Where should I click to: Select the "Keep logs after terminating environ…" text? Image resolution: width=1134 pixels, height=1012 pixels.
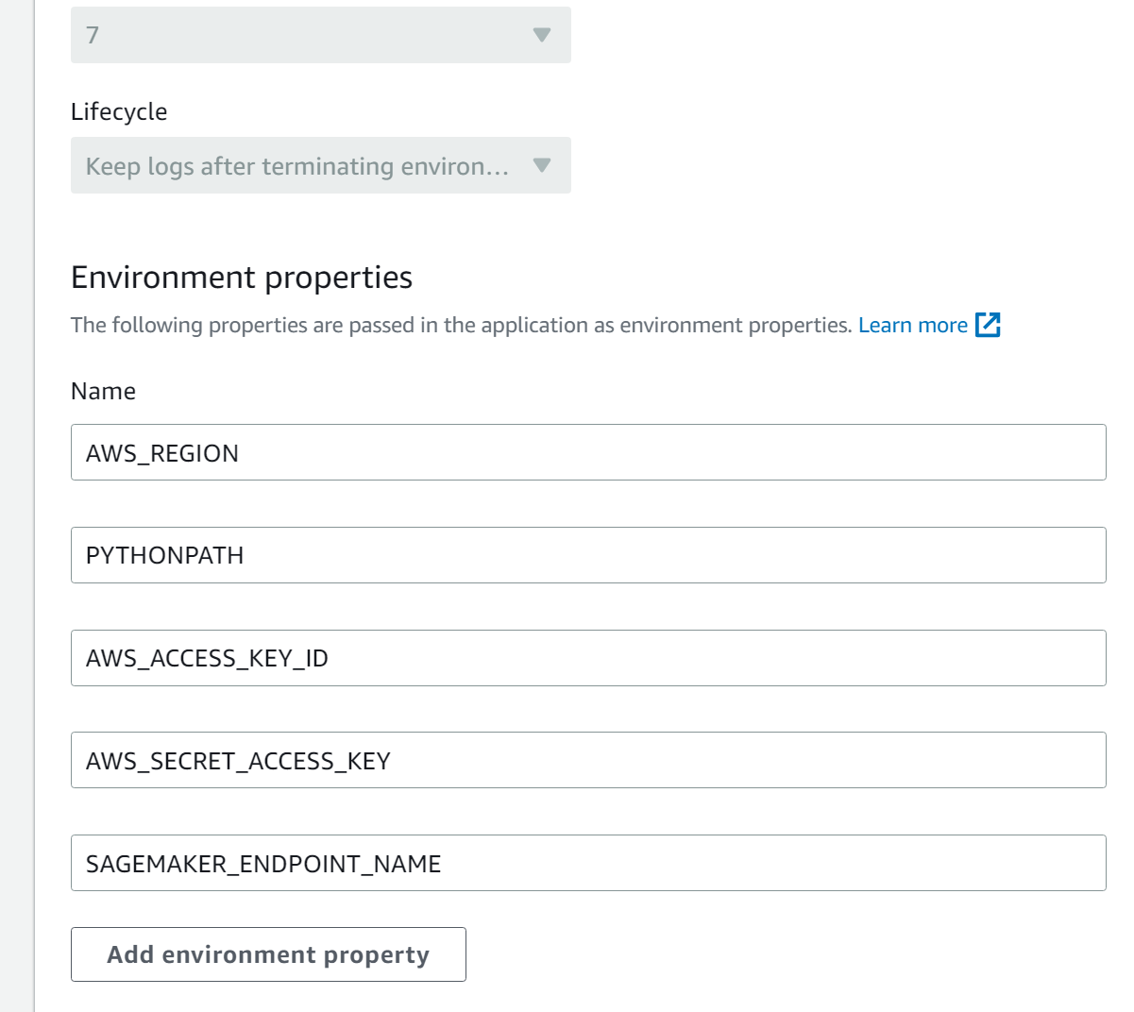(x=296, y=166)
